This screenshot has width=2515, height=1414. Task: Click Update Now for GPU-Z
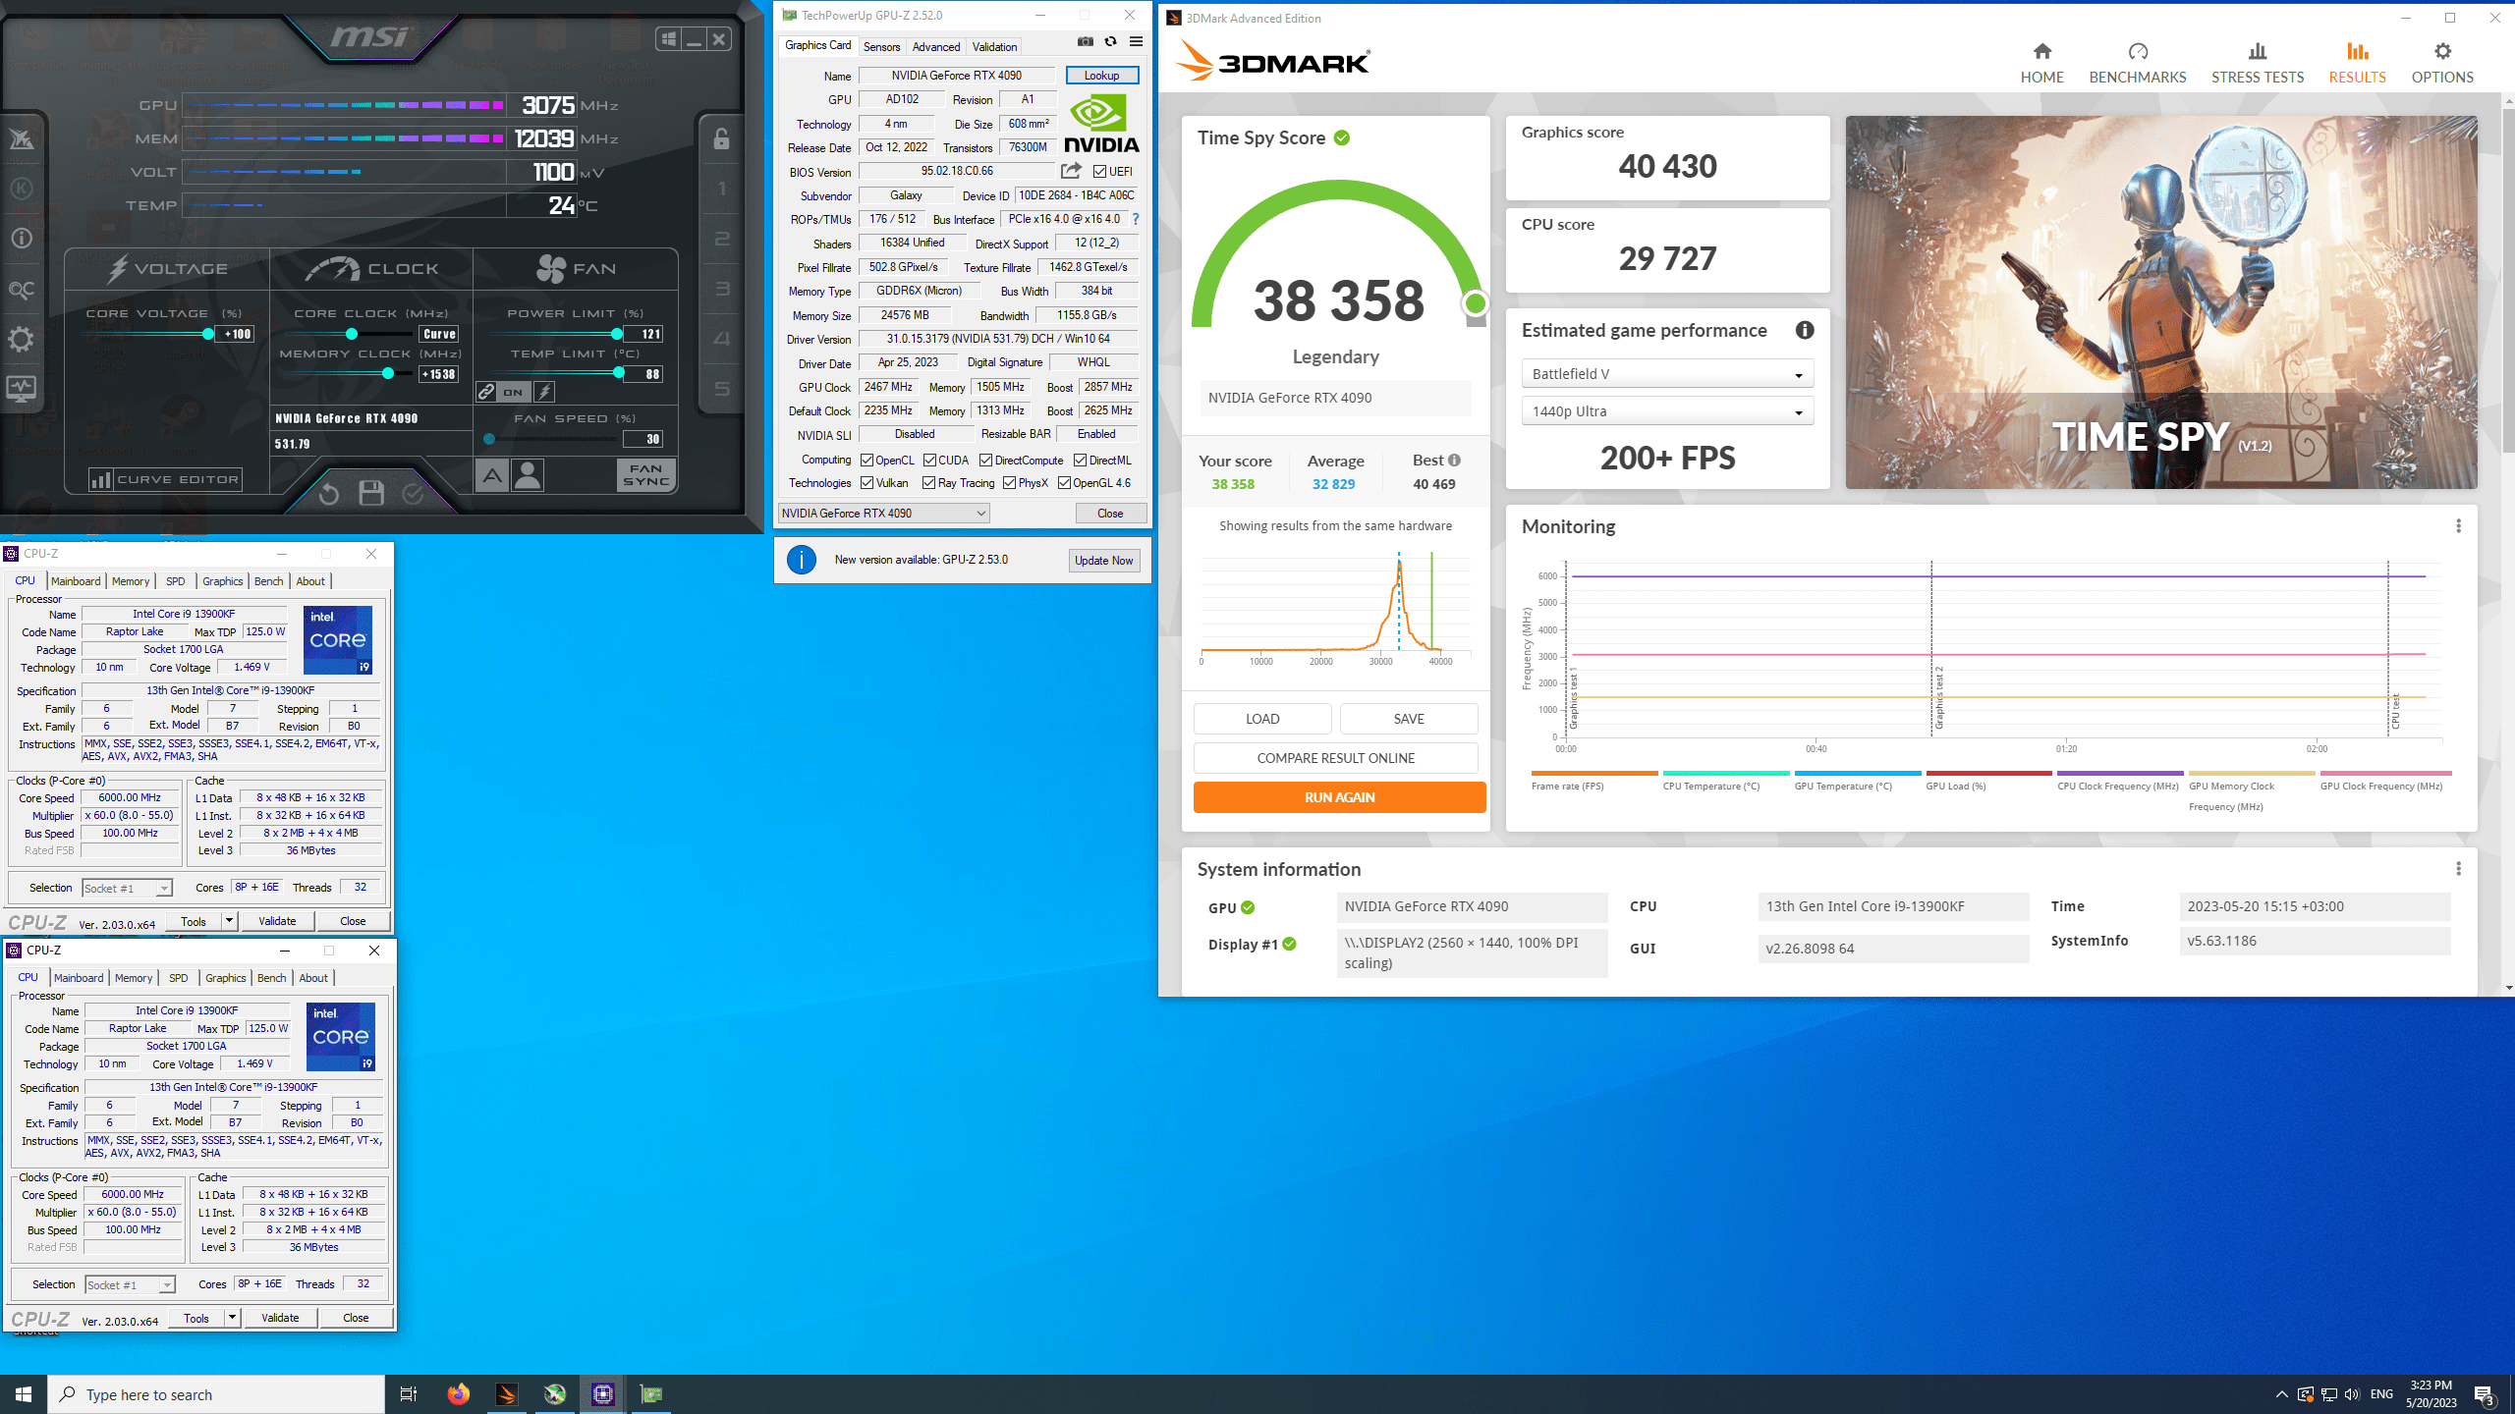click(x=1103, y=561)
